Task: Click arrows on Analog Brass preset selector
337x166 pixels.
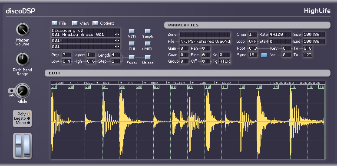Action: coord(117,35)
